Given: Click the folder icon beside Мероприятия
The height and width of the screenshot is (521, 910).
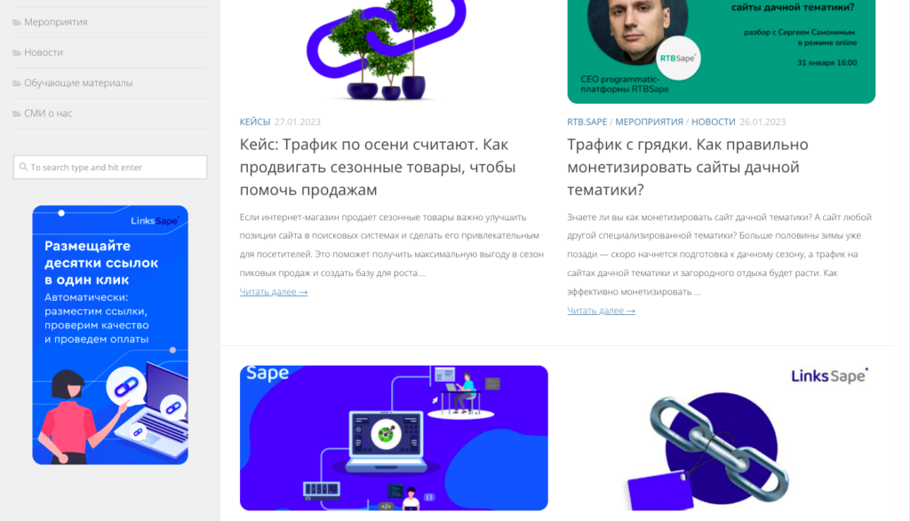Looking at the screenshot, I should [x=17, y=22].
